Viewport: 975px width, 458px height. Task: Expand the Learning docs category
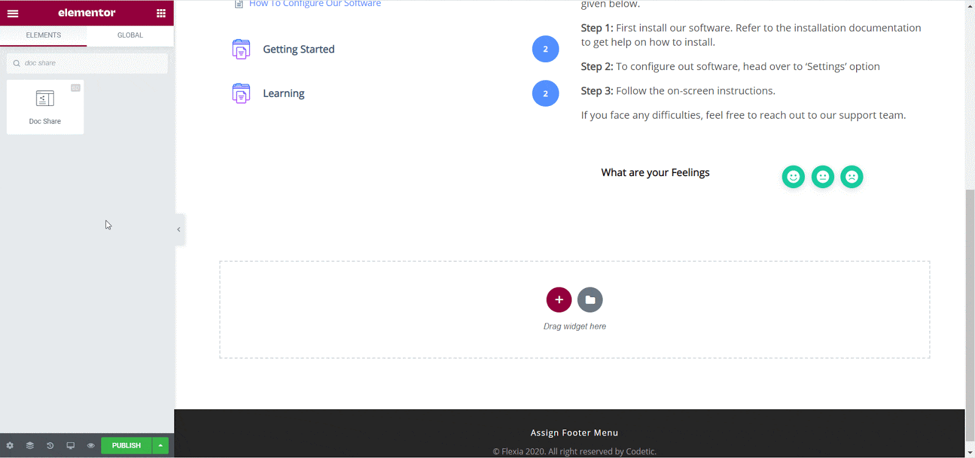pyautogui.click(x=283, y=93)
